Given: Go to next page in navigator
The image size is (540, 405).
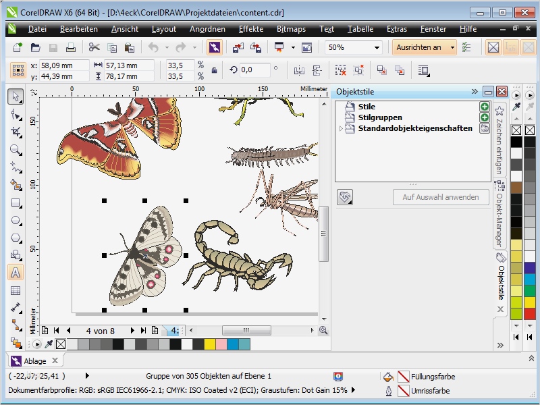Looking at the screenshot, I should [x=132, y=331].
